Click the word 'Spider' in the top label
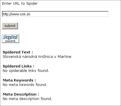 coord(32,4)
